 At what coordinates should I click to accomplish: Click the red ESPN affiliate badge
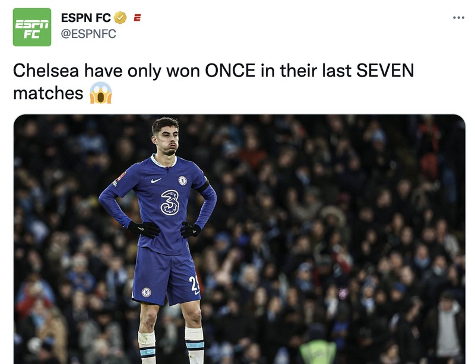point(137,17)
